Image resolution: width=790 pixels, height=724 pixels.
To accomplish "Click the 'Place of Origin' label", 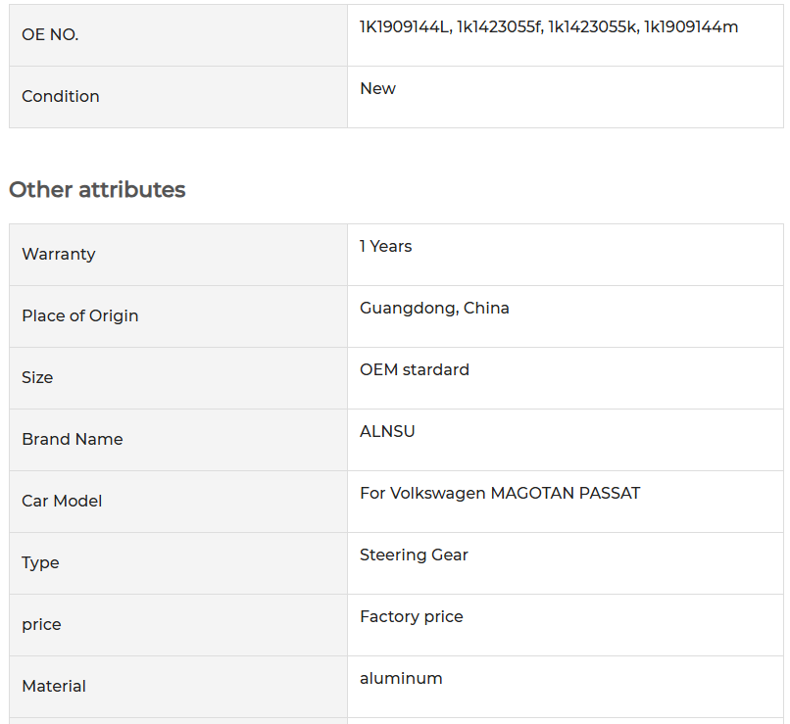I will tap(80, 315).
